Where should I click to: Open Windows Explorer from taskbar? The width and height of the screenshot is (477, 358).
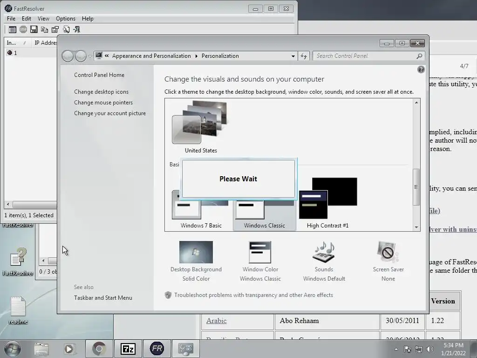pyautogui.click(x=41, y=349)
